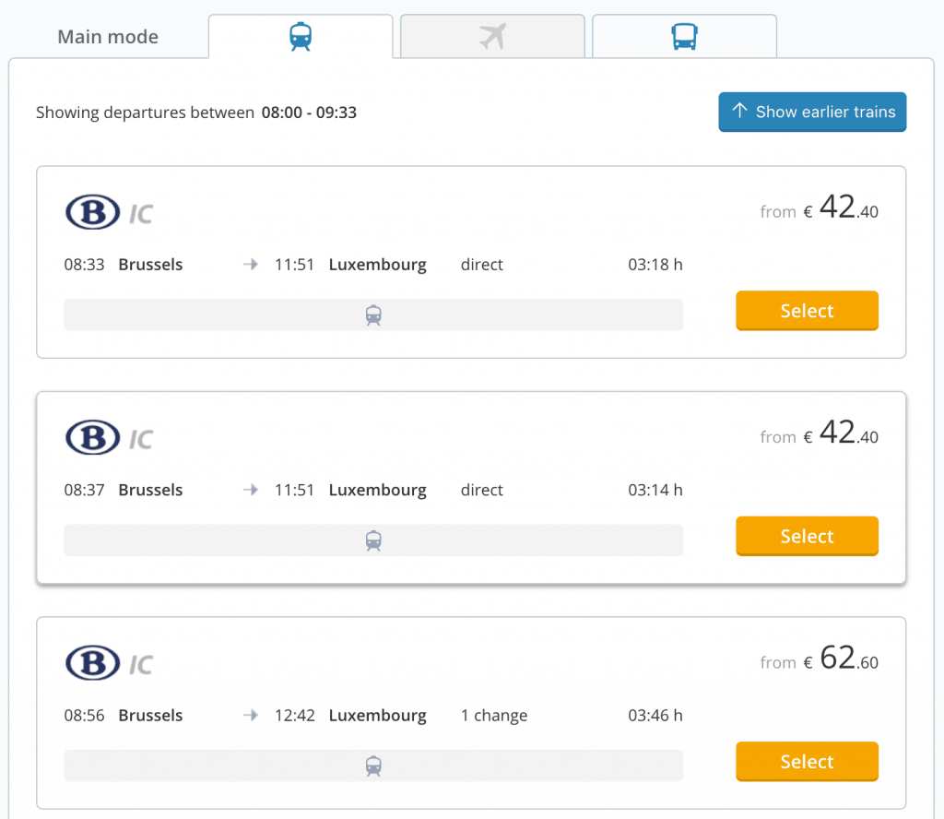Switch to the airplane mode tab
This screenshot has height=819, width=944.
tap(493, 37)
